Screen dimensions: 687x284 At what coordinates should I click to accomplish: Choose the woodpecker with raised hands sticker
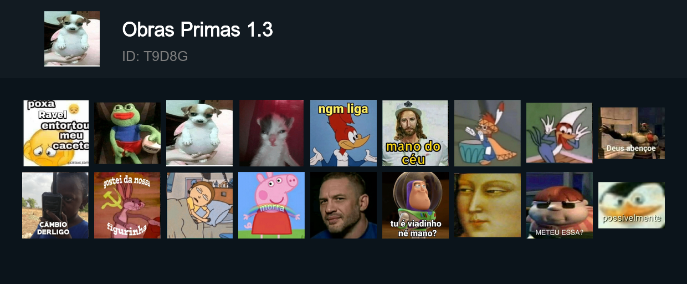tap(559, 133)
